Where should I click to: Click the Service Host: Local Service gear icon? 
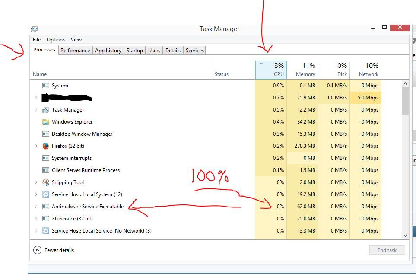click(46, 231)
